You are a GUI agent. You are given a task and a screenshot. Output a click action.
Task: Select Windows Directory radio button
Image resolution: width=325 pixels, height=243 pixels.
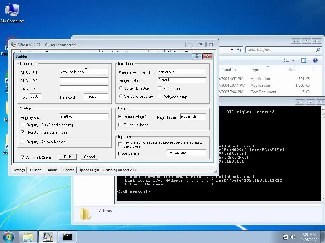[121, 96]
